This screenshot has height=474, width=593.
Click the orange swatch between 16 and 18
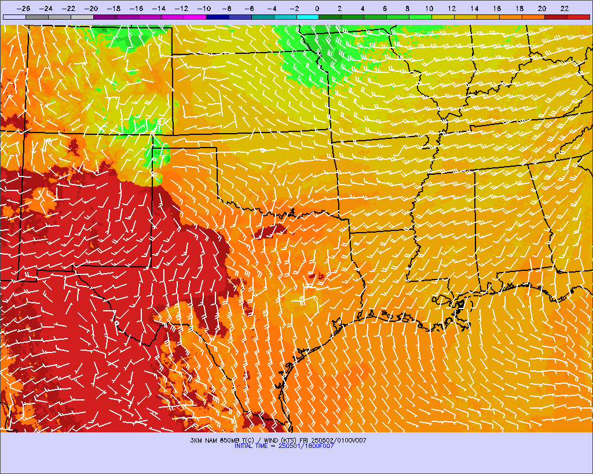click(x=511, y=17)
